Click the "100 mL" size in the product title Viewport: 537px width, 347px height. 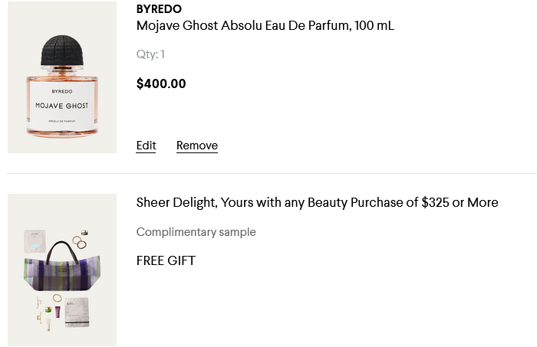pos(375,25)
